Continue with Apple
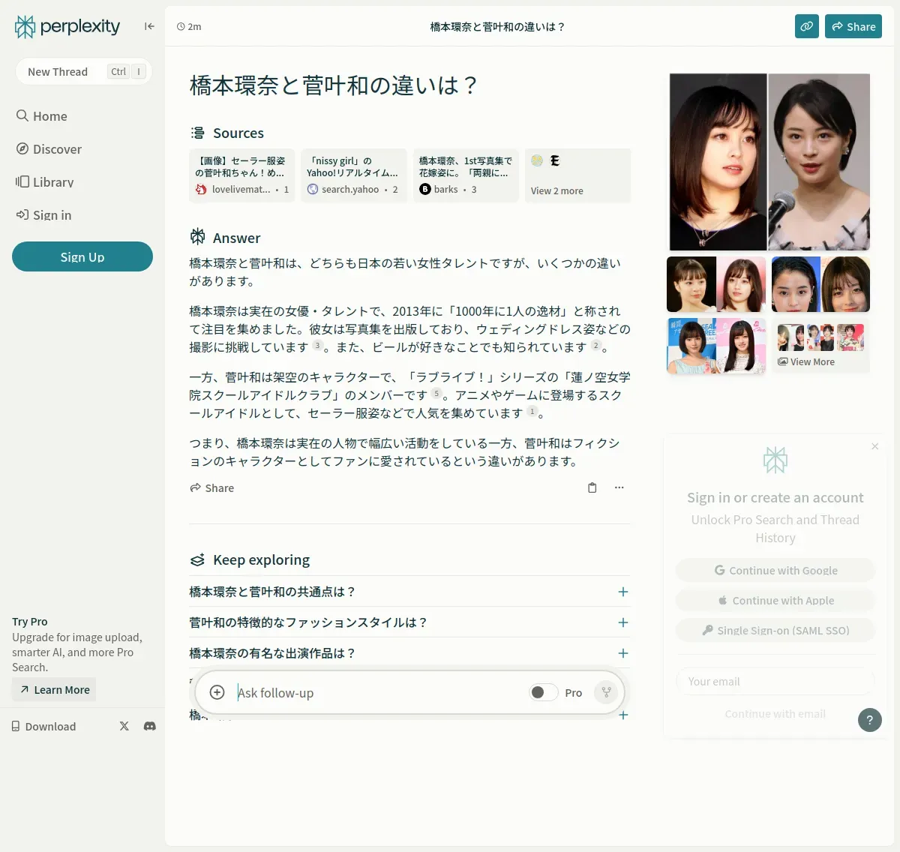 coord(775,600)
